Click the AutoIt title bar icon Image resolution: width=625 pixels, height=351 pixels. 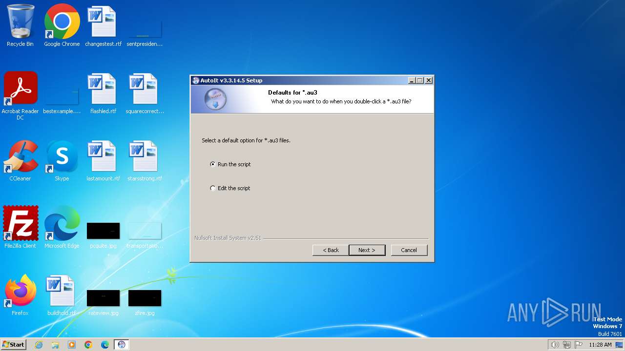[x=196, y=80]
